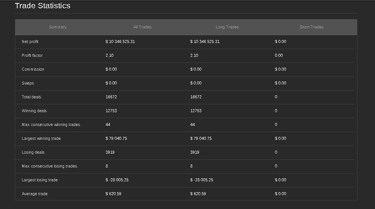Select the Short Trades column header
Image resolution: width=375 pixels, height=209 pixels.
[311, 27]
